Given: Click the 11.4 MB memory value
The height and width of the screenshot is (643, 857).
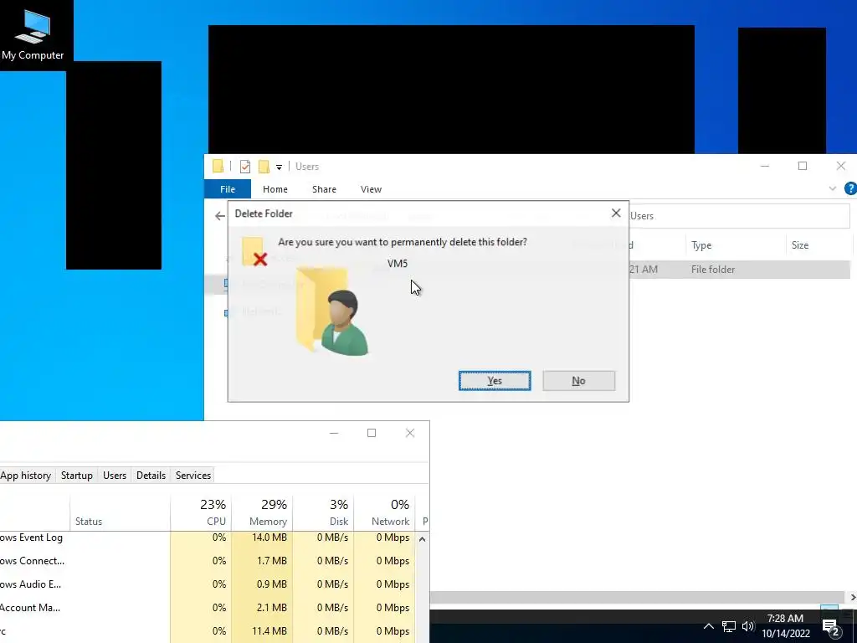Looking at the screenshot, I should point(269,631).
